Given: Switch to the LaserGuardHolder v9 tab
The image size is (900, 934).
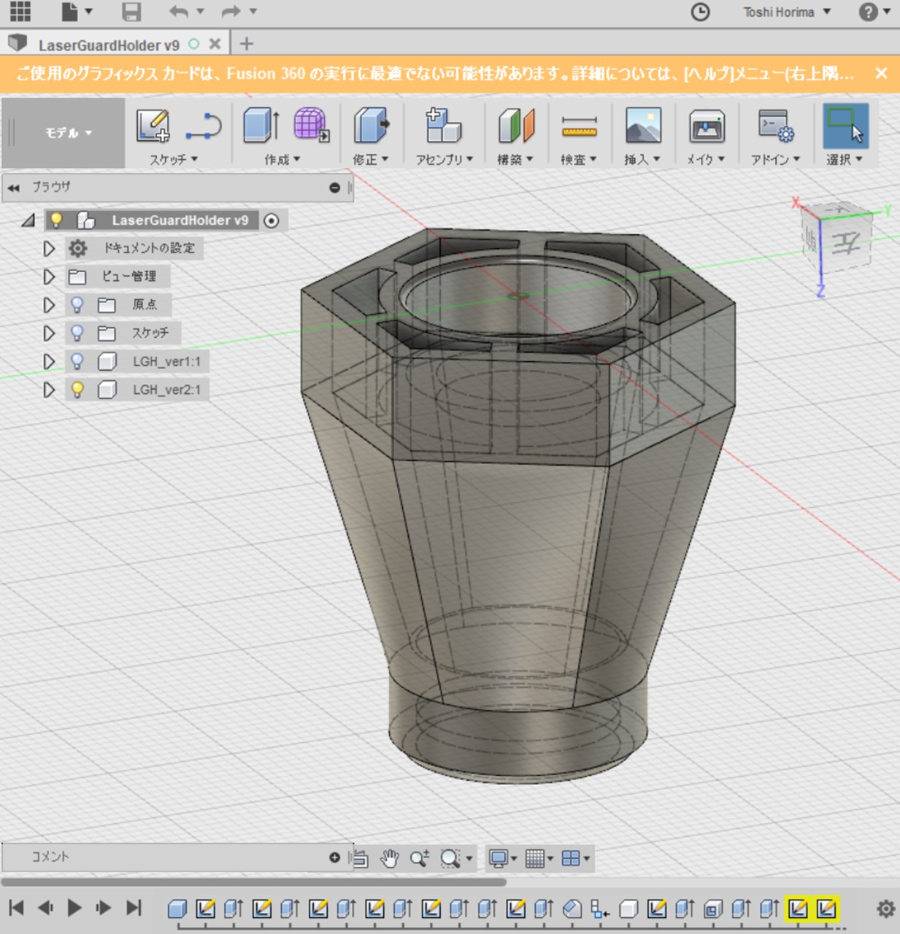Looking at the screenshot, I should pyautogui.click(x=108, y=45).
